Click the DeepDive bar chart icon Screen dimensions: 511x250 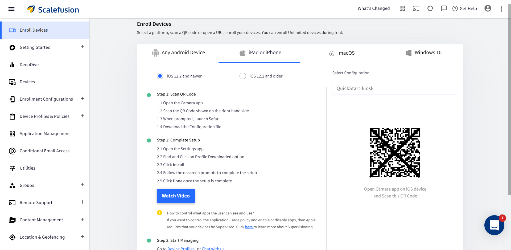pyautogui.click(x=12, y=65)
